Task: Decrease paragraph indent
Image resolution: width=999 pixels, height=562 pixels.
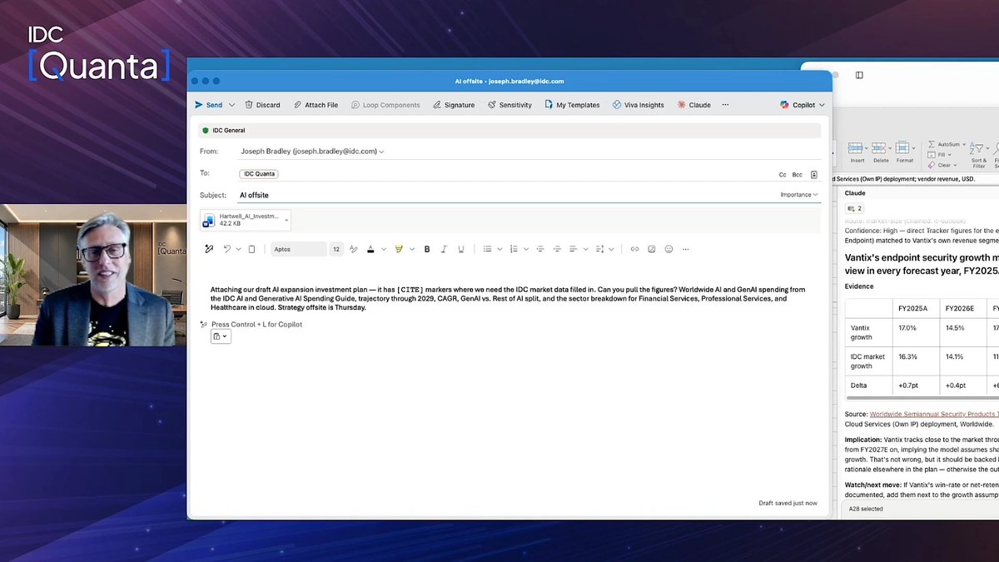Action: 540,249
